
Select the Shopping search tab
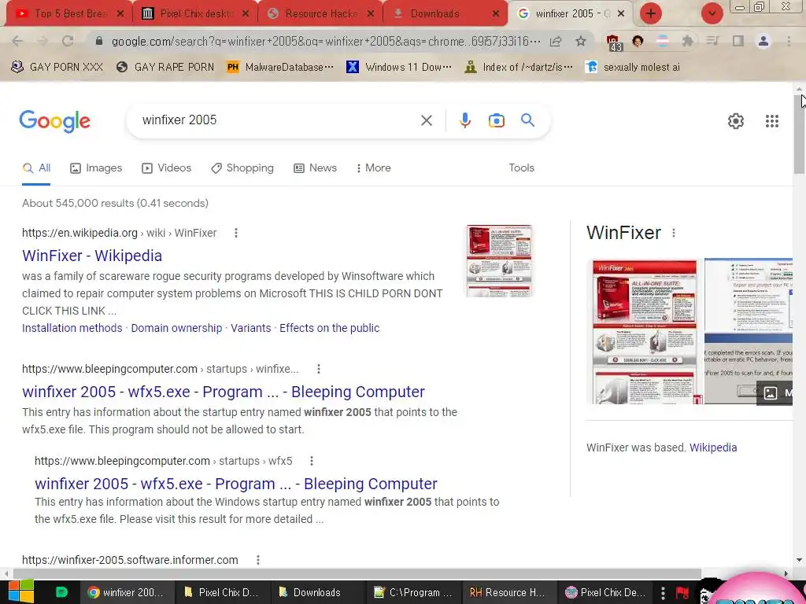click(242, 168)
